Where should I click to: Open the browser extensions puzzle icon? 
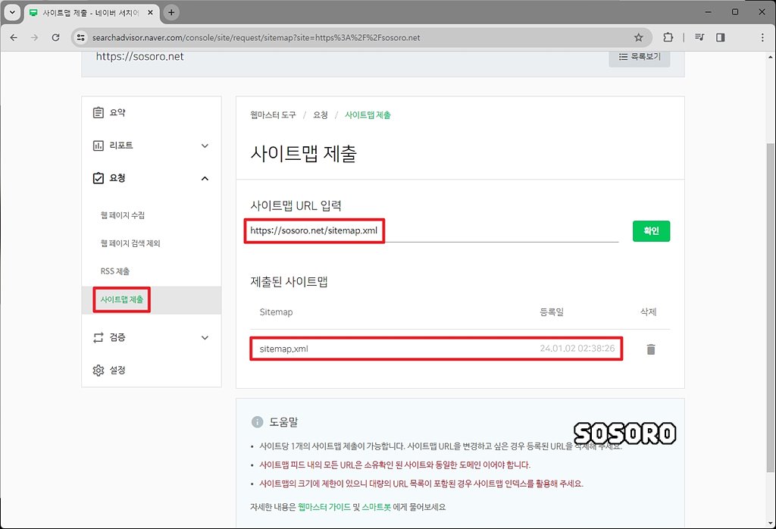(x=668, y=37)
